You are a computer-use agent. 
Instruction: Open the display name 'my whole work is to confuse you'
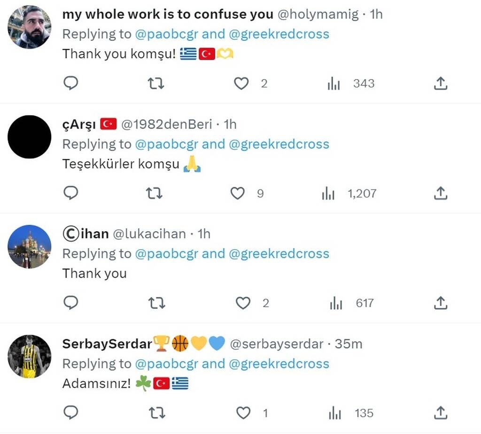(x=168, y=15)
